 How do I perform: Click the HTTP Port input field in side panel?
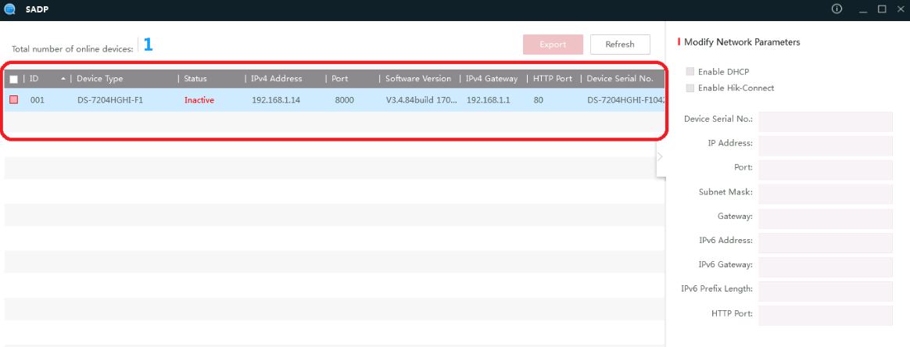(826, 316)
